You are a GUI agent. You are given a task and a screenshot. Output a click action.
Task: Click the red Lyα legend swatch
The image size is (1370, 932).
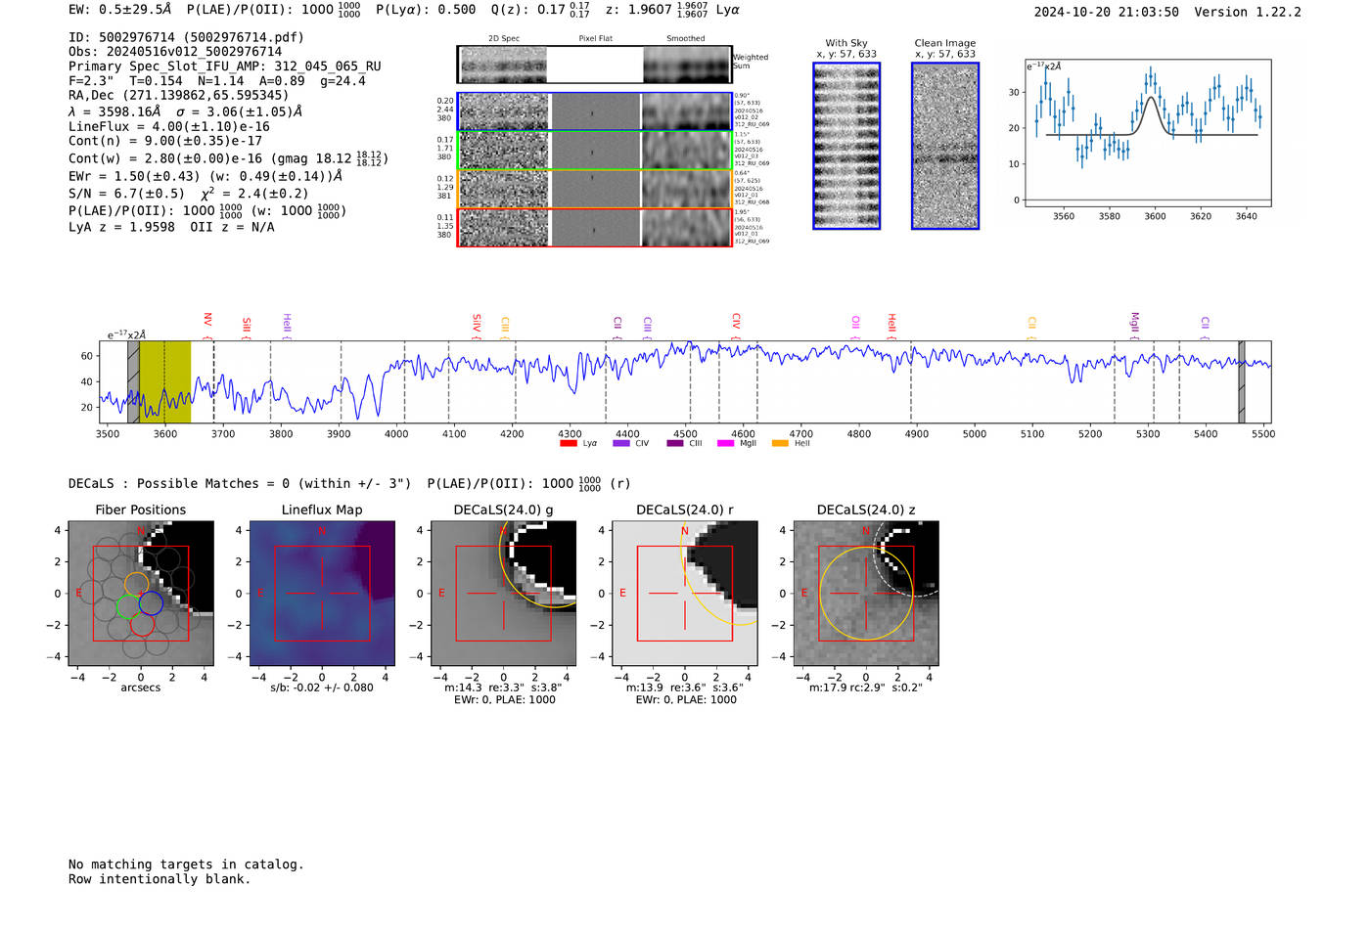click(568, 444)
